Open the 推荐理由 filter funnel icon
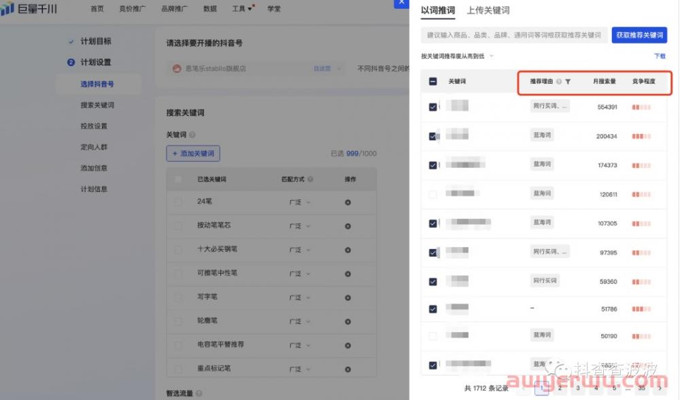Image resolution: width=680 pixels, height=400 pixels. tap(568, 82)
